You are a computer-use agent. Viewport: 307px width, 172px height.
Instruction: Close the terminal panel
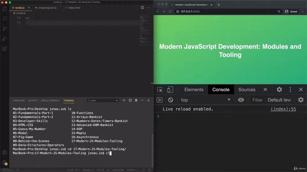click(x=148, y=100)
